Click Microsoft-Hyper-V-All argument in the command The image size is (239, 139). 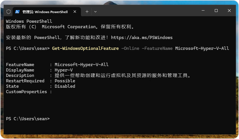click(202, 48)
